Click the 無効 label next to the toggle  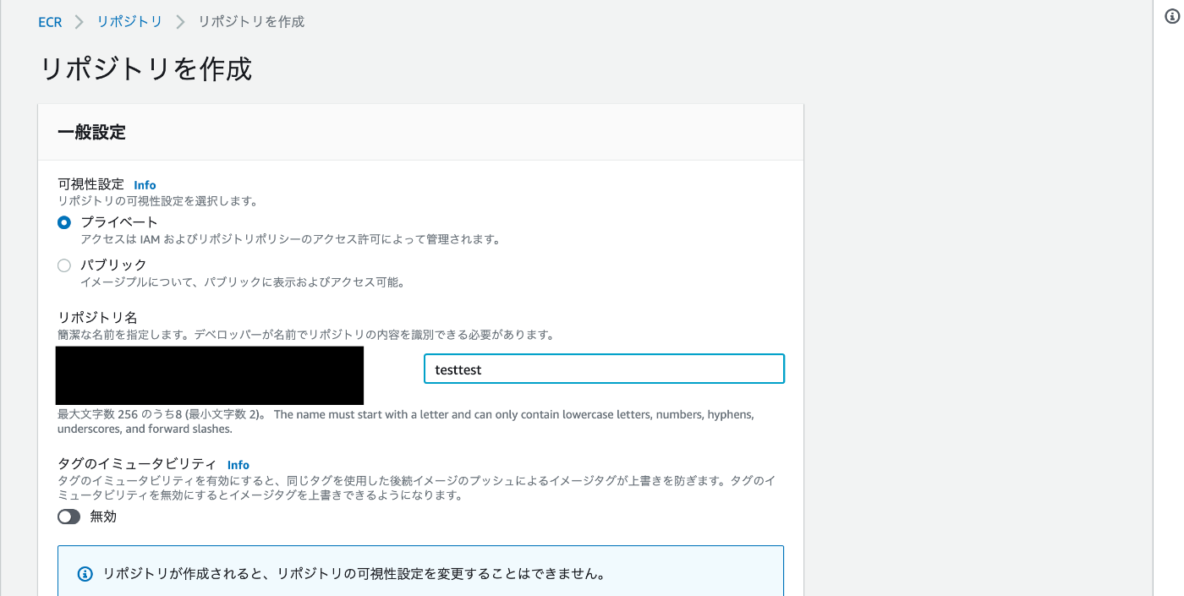103,517
